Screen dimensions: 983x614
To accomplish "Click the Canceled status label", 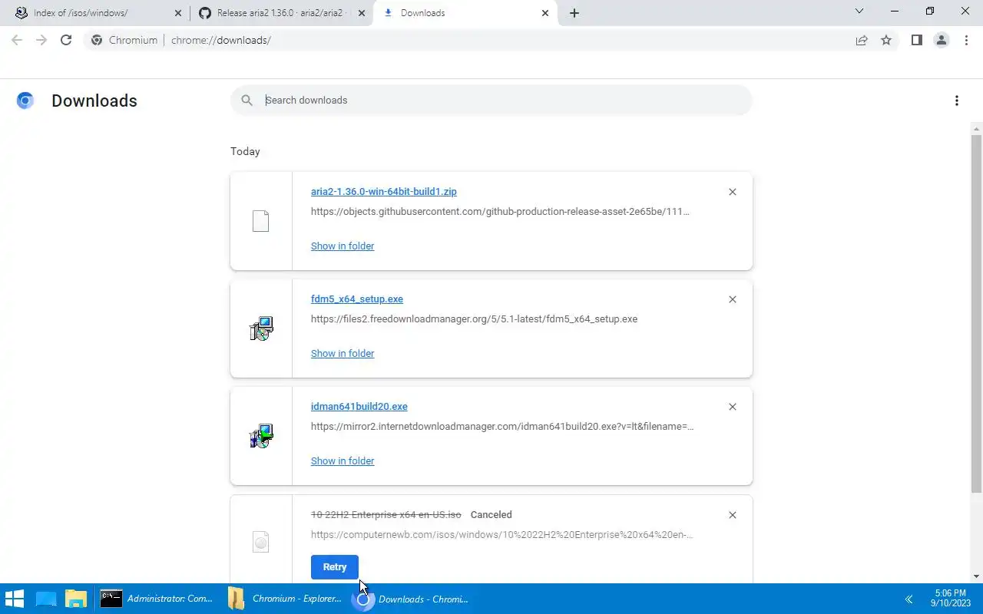I will click(x=491, y=515).
